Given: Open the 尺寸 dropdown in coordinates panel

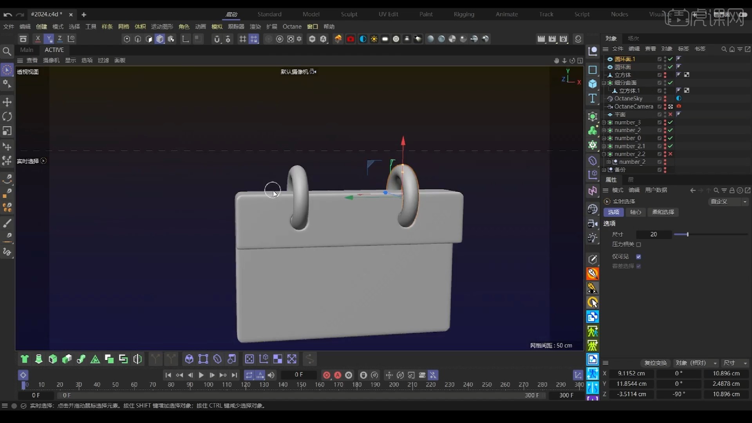Looking at the screenshot, I should pyautogui.click(x=735, y=363).
